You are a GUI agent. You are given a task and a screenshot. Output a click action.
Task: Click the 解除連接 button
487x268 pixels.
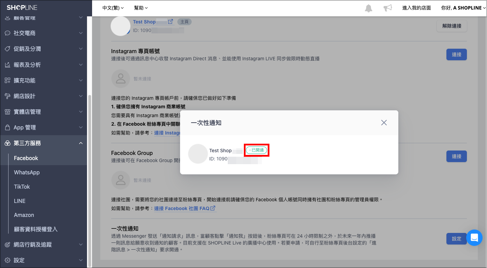point(452,26)
